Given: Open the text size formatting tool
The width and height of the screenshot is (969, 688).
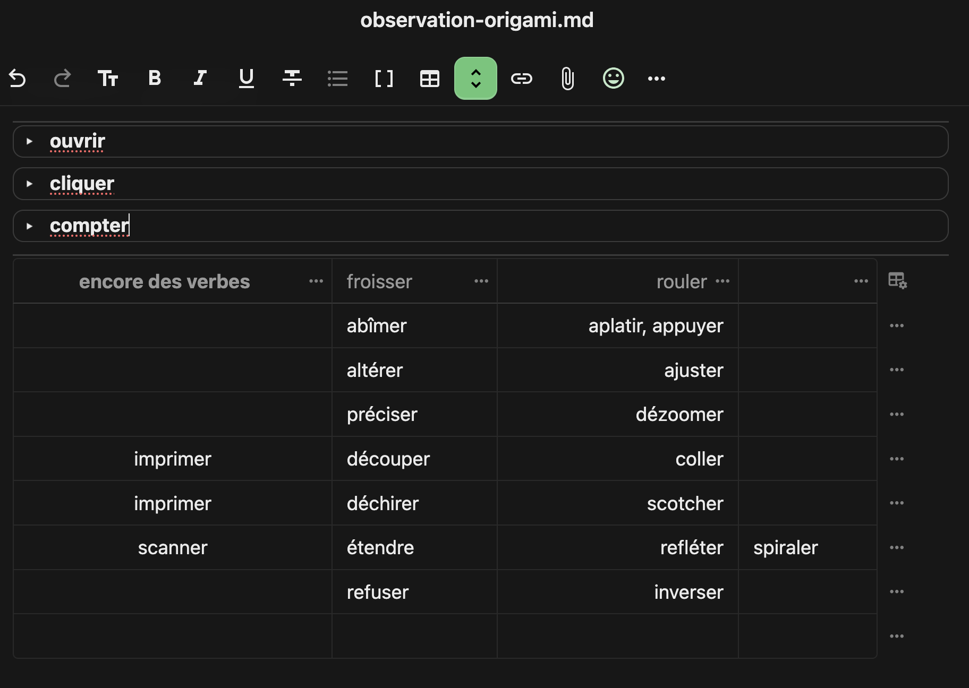Looking at the screenshot, I should [108, 79].
